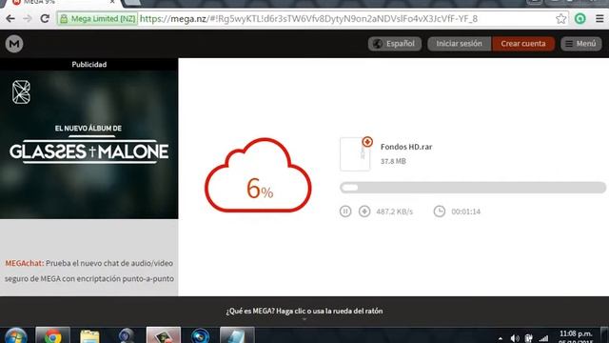Viewport: 609px width, 343px height.
Task: Click ¿Qué es MEGA? bottom banner
Action: [x=304, y=311]
